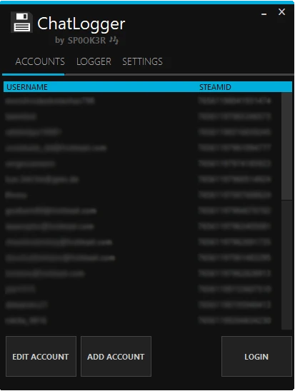Viewport: 295px width, 391px height.
Task: Close the ChatLogger window
Action: click(x=281, y=11)
